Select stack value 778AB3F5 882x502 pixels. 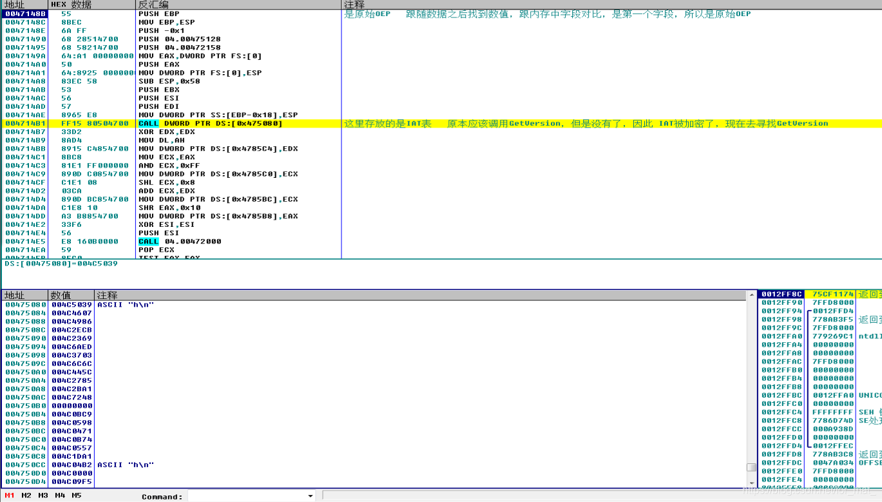pos(833,319)
